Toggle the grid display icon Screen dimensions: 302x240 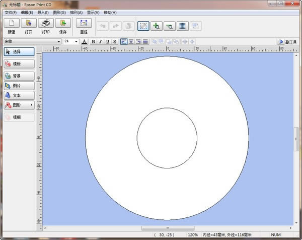183,26
